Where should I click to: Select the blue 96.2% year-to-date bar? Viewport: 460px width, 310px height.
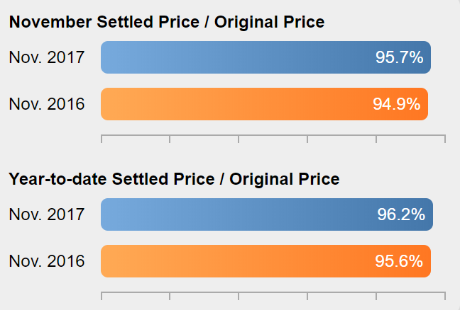tap(267, 214)
